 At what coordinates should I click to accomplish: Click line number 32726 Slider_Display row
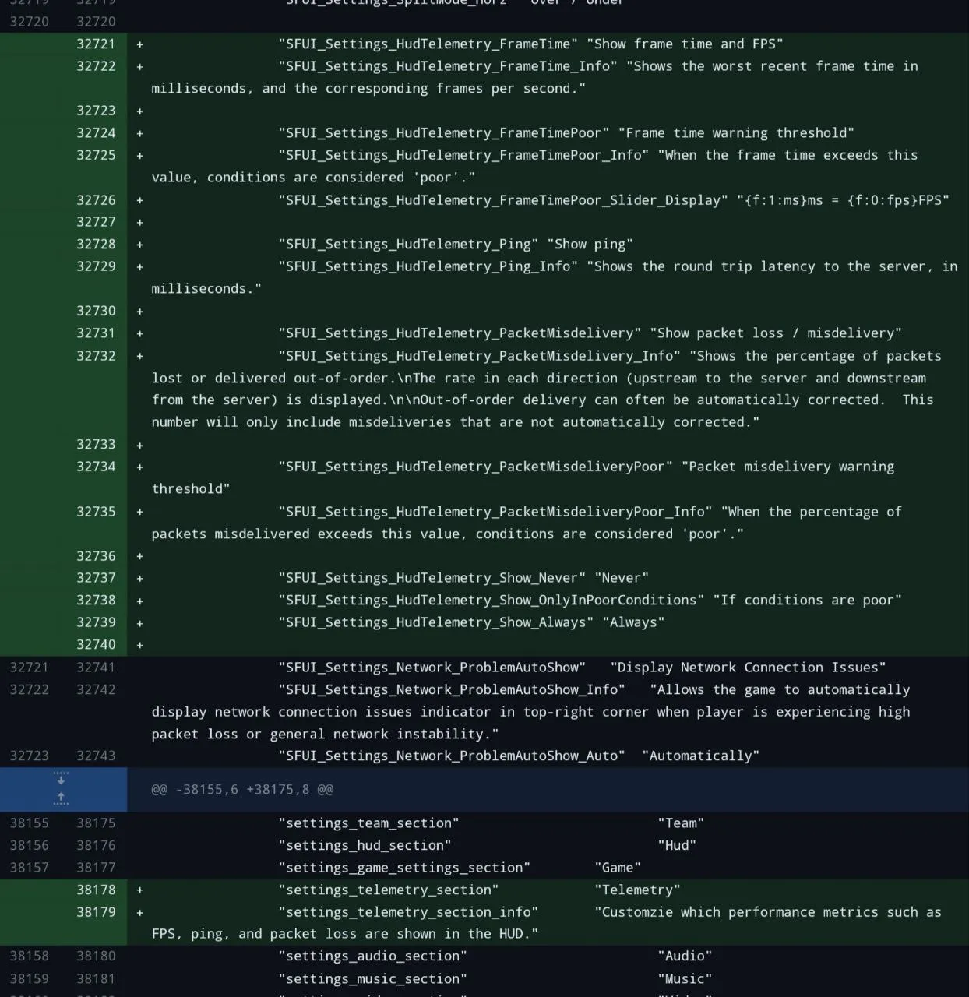(x=96, y=200)
